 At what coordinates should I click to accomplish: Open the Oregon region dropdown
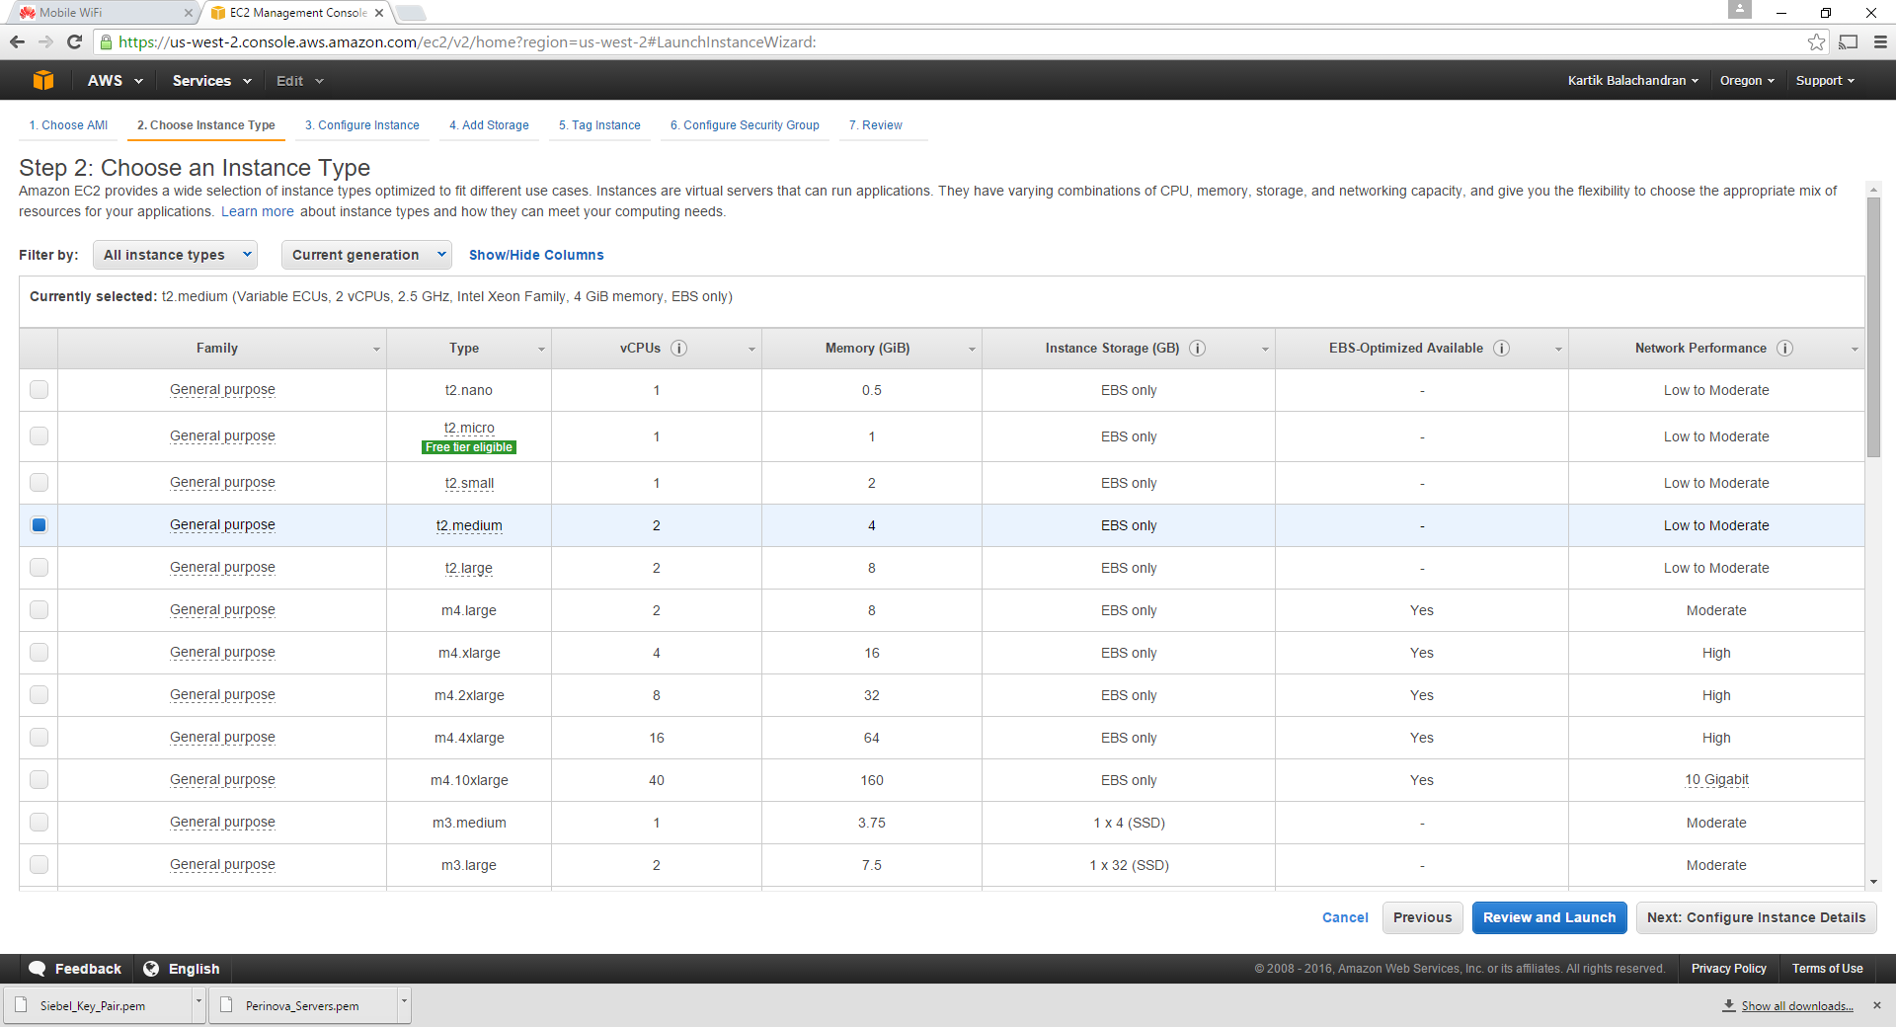click(x=1747, y=81)
